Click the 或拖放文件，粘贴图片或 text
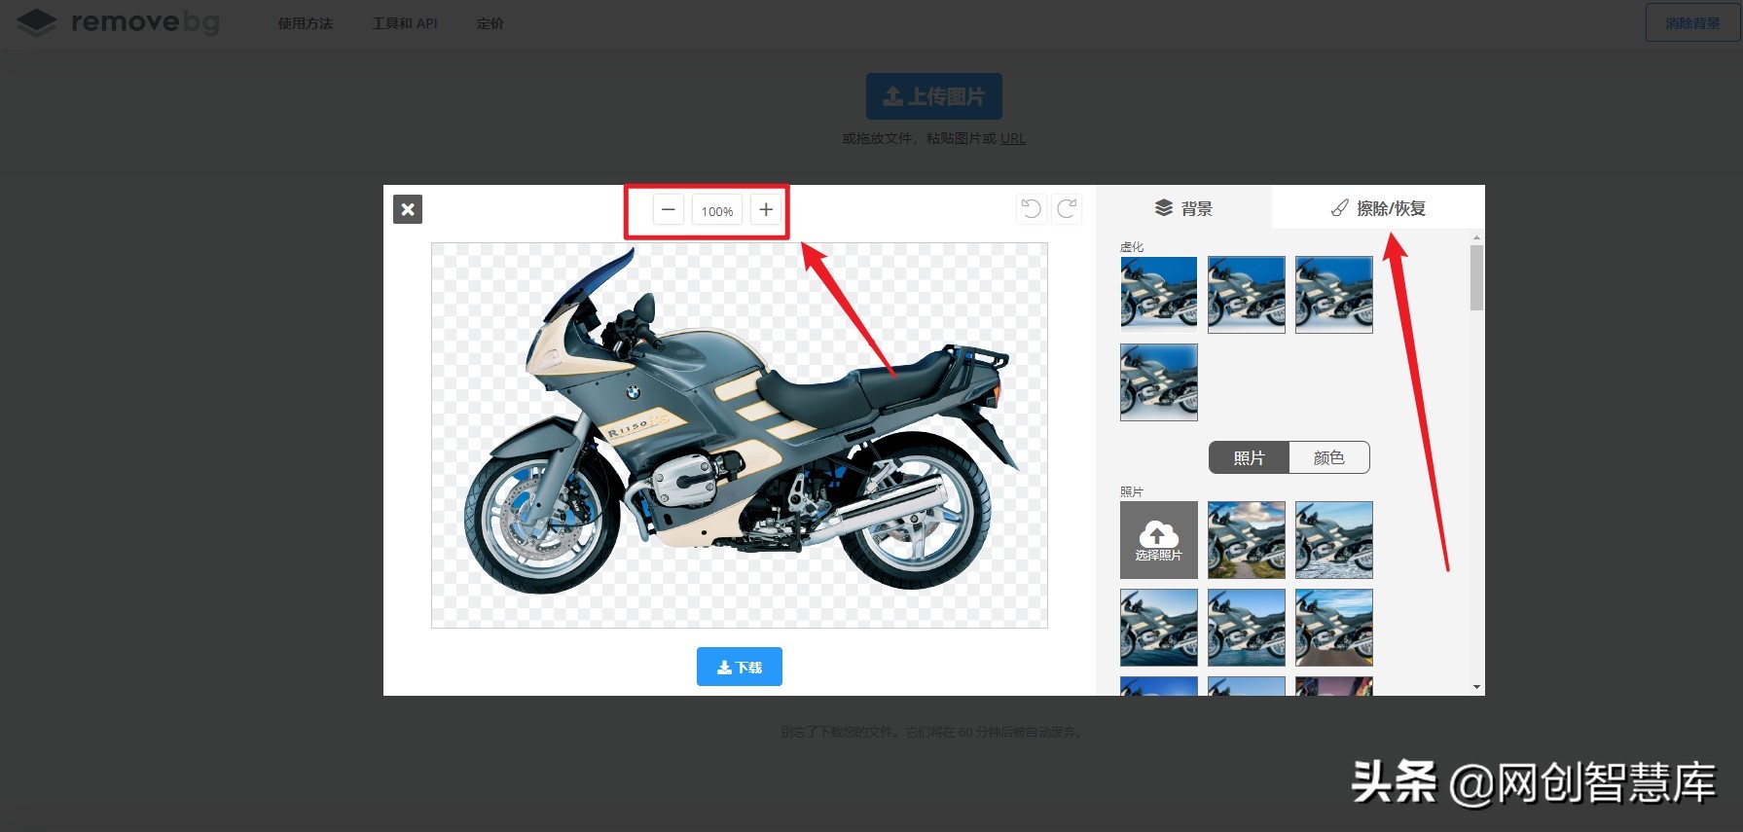Viewport: 1743px width, 832px height. click(919, 138)
